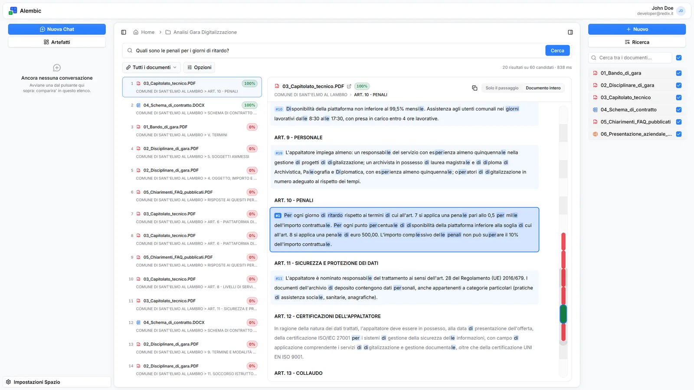Open Impostazioni Spazio
Image resolution: width=694 pixels, height=390 pixels.
click(x=57, y=382)
